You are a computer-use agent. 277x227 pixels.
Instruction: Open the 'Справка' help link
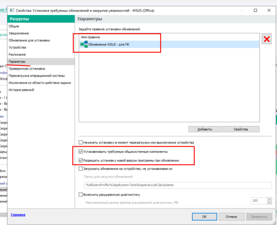[18, 215]
